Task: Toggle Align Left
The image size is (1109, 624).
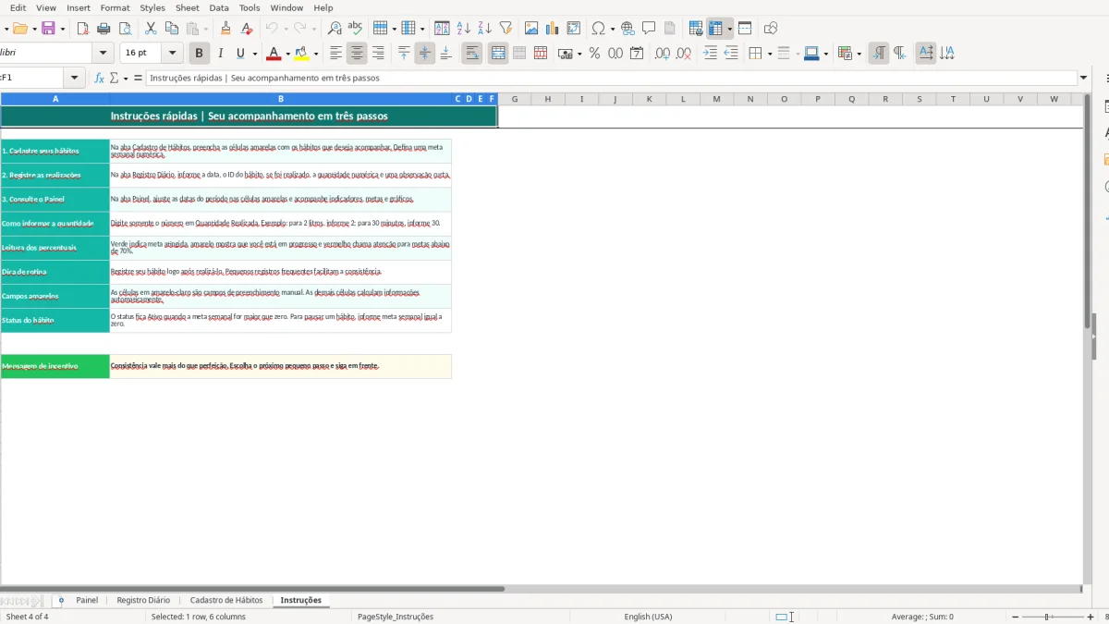Action: click(335, 54)
